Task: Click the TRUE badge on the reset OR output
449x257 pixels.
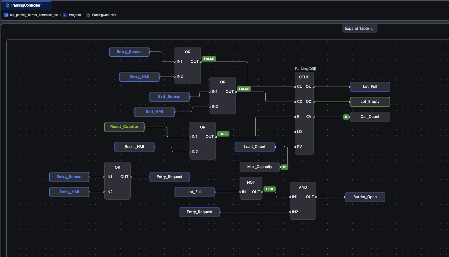Action: pos(223,134)
